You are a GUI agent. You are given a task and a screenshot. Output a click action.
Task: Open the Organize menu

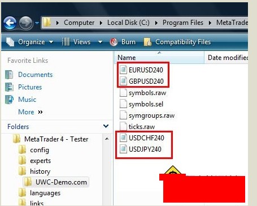(x=32, y=42)
